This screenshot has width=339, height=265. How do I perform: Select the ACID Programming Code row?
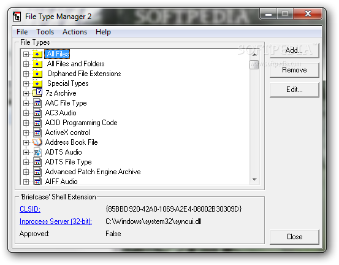82,123
